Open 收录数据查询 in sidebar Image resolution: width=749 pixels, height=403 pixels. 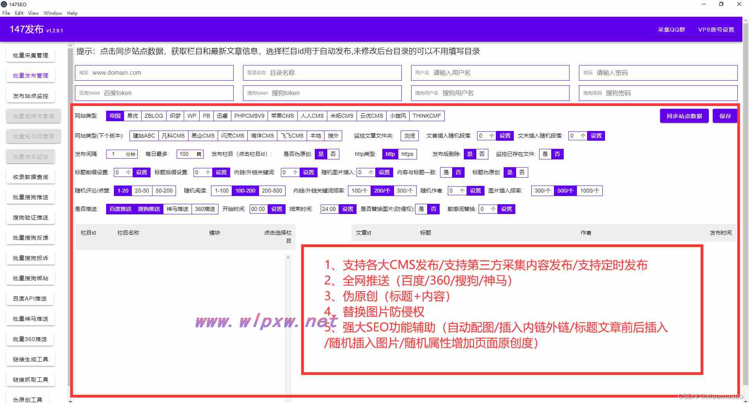point(30,177)
